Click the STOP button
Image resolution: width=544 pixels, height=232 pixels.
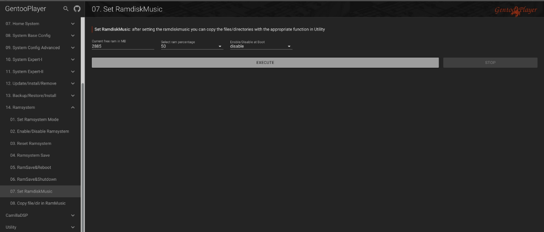point(490,63)
